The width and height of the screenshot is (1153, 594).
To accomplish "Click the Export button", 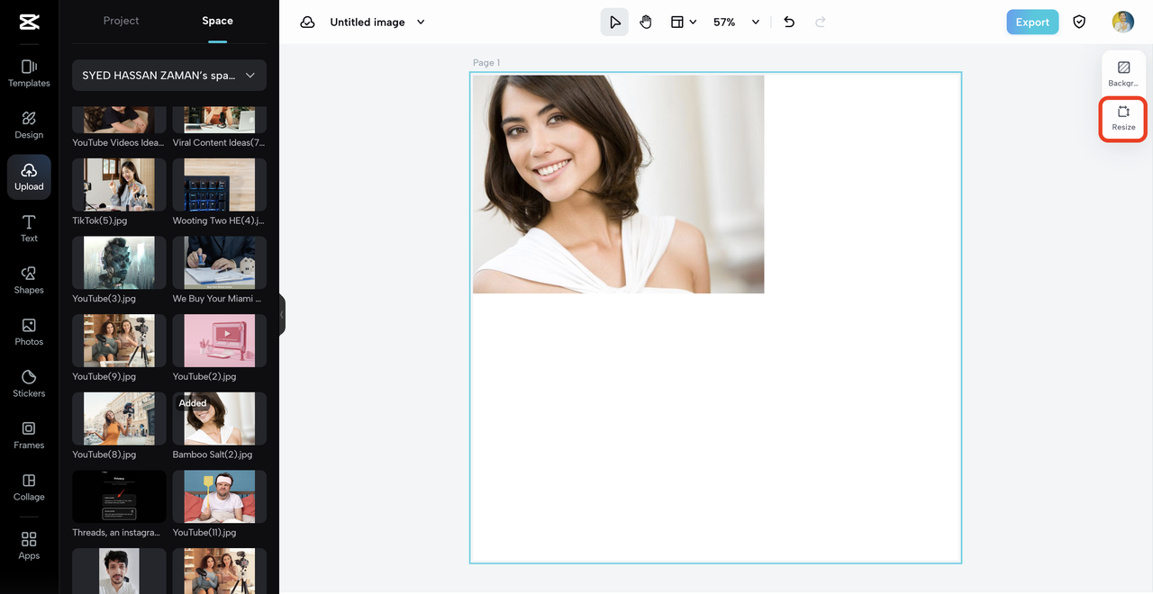I will pyautogui.click(x=1032, y=22).
